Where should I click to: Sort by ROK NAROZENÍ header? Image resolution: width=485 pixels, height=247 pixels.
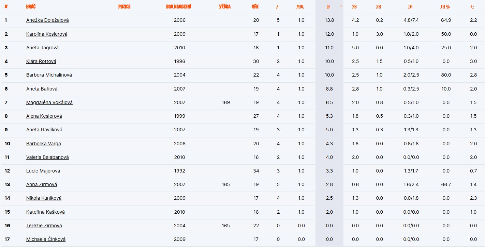(x=178, y=7)
